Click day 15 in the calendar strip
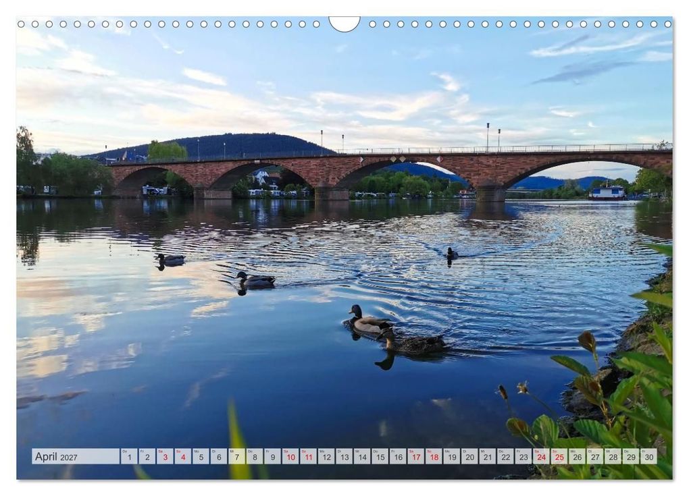 click(380, 456)
